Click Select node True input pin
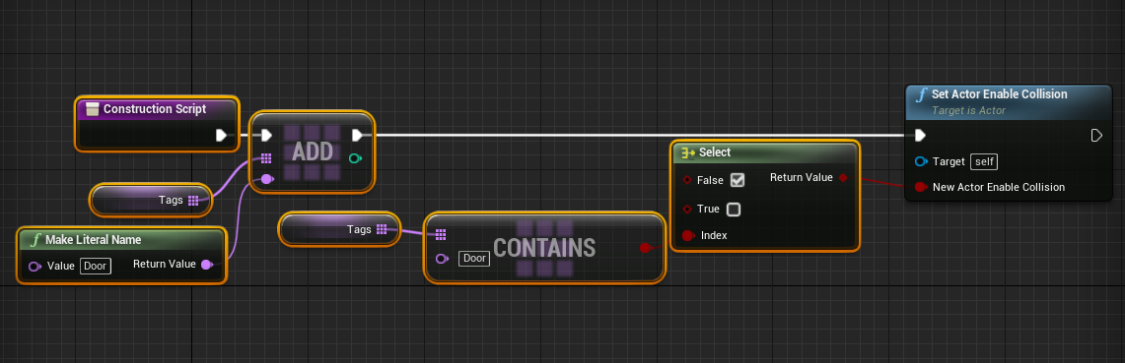Viewport: 1125px width, 363px height. (x=686, y=210)
